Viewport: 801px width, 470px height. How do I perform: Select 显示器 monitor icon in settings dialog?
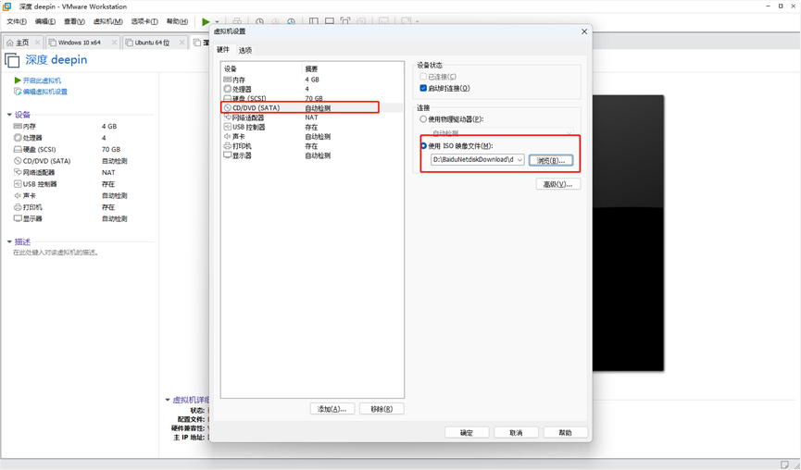pyautogui.click(x=227, y=155)
